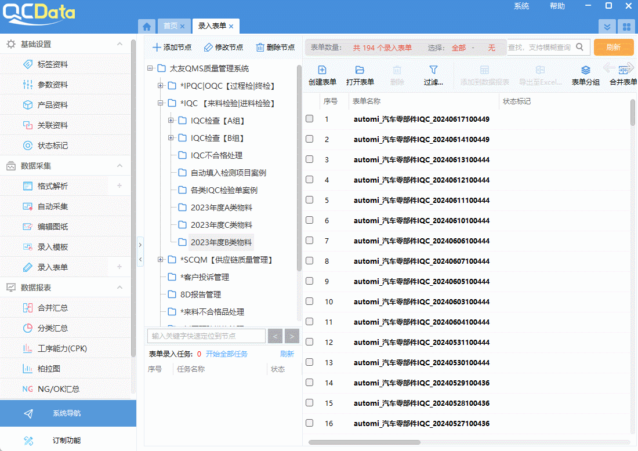Screen dimensions: 638x451
Task: Expand the *SCQM【供应链质量管理】 tree node
Action: tap(160, 260)
